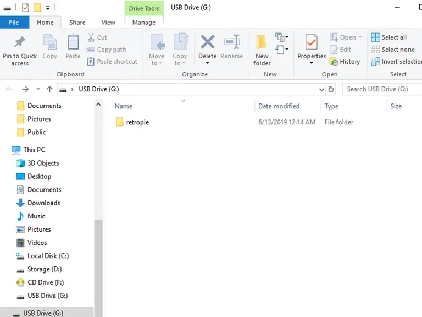Refresh the current folder view
The height and width of the screenshot is (317, 422).
(x=331, y=89)
